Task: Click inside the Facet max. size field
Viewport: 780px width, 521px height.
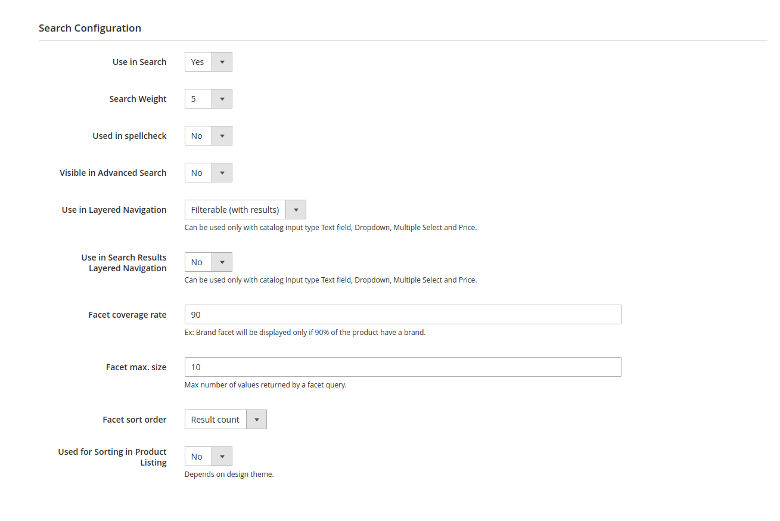Action: [403, 367]
